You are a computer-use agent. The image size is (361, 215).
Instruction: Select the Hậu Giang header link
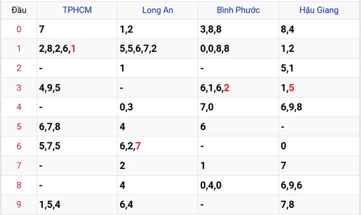[319, 10]
